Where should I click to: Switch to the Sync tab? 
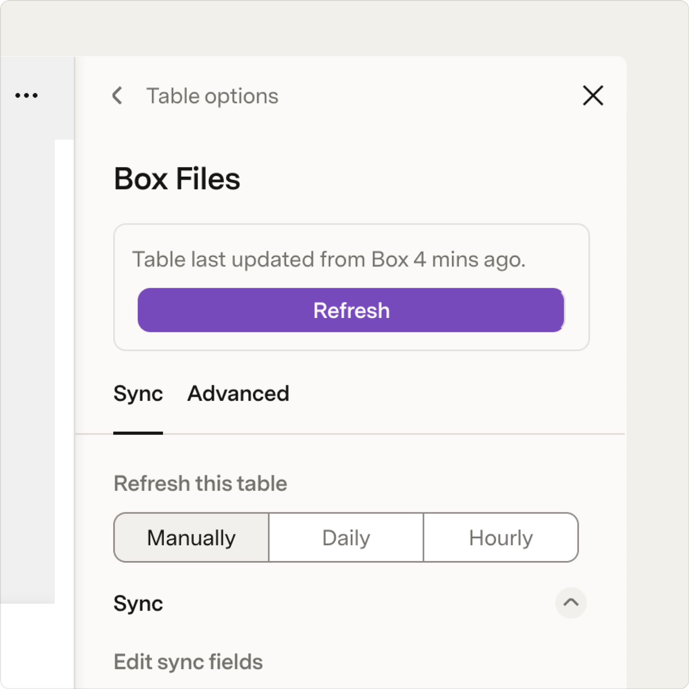point(138,394)
